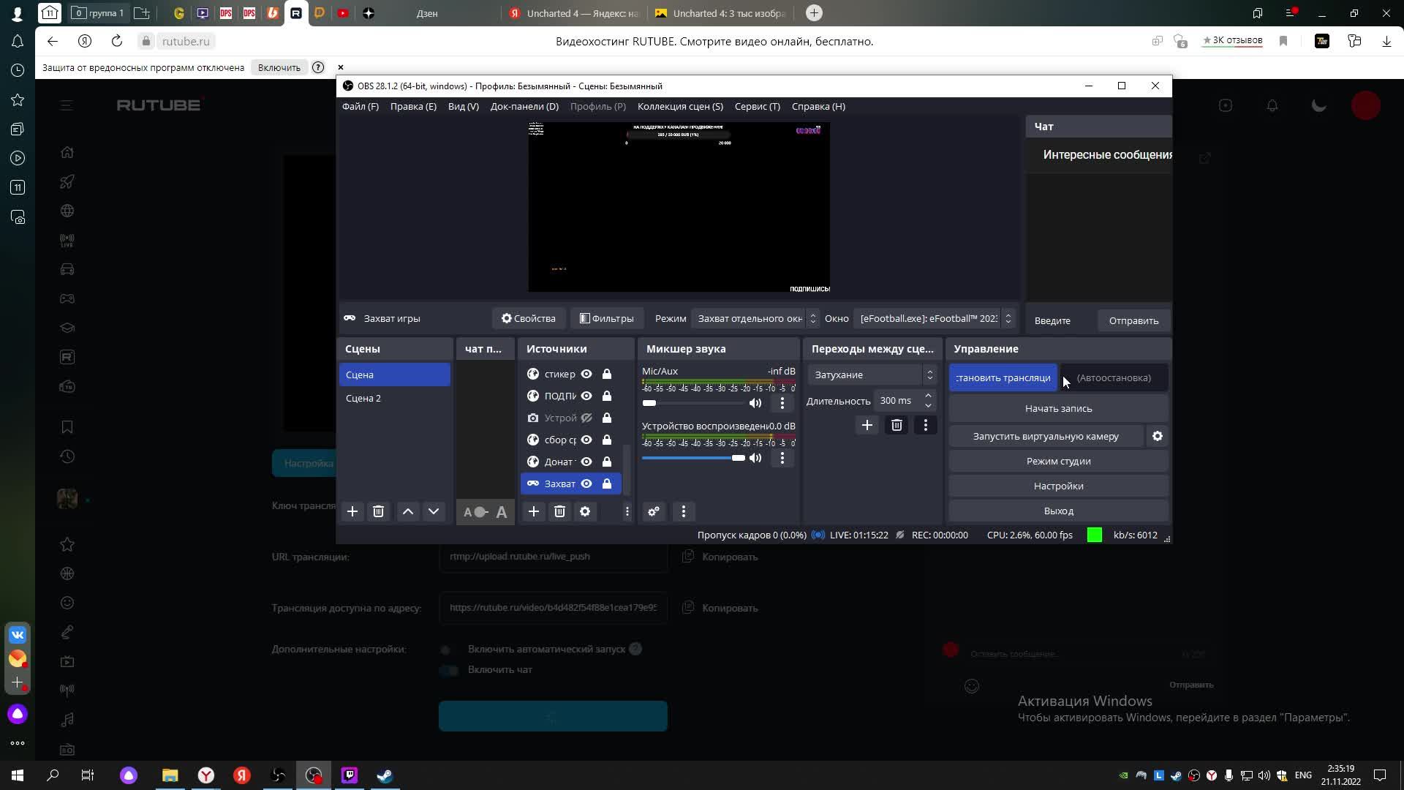Delete the selected source with trash icon
Screen dimensions: 1404x790
point(559,511)
